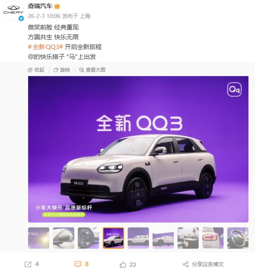
Task: Click the main 全新QQ3 car image
Action: pyautogui.click(x=138, y=149)
